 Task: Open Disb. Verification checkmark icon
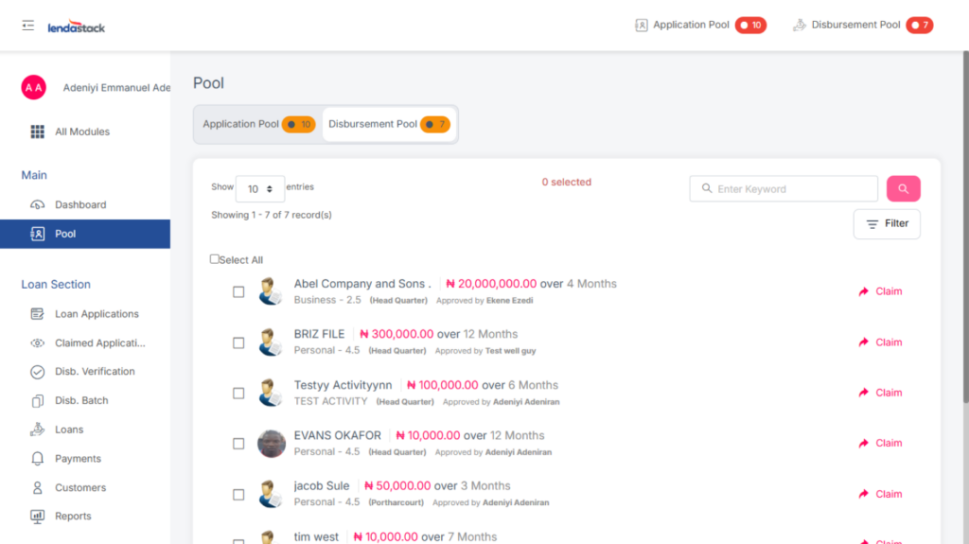click(x=38, y=372)
